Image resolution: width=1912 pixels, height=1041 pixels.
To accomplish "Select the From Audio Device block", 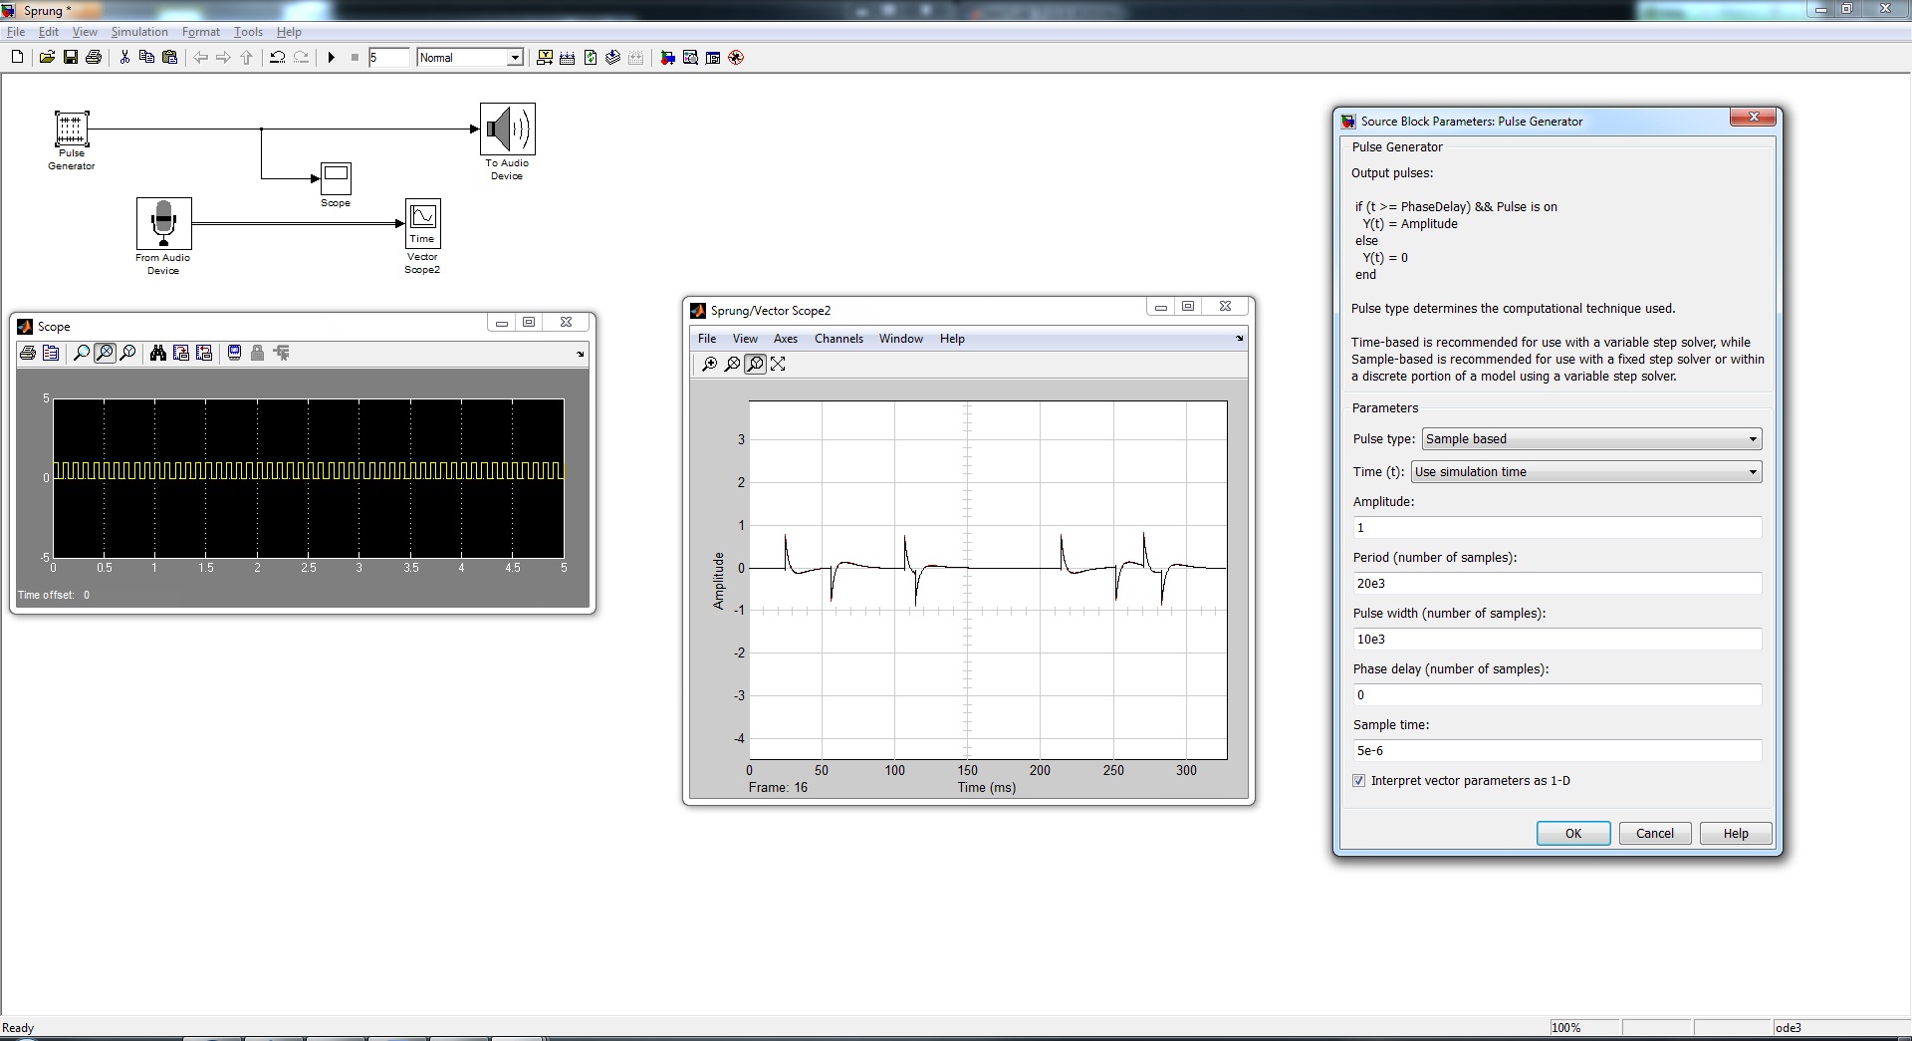I will 163,223.
